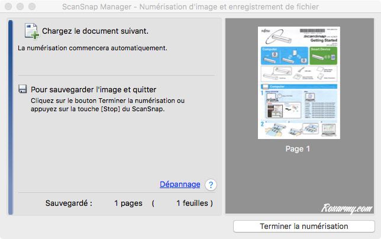Image resolution: width=381 pixels, height=239 pixels.
Task: Open the Dépannage troubleshooting link
Action: click(180, 185)
